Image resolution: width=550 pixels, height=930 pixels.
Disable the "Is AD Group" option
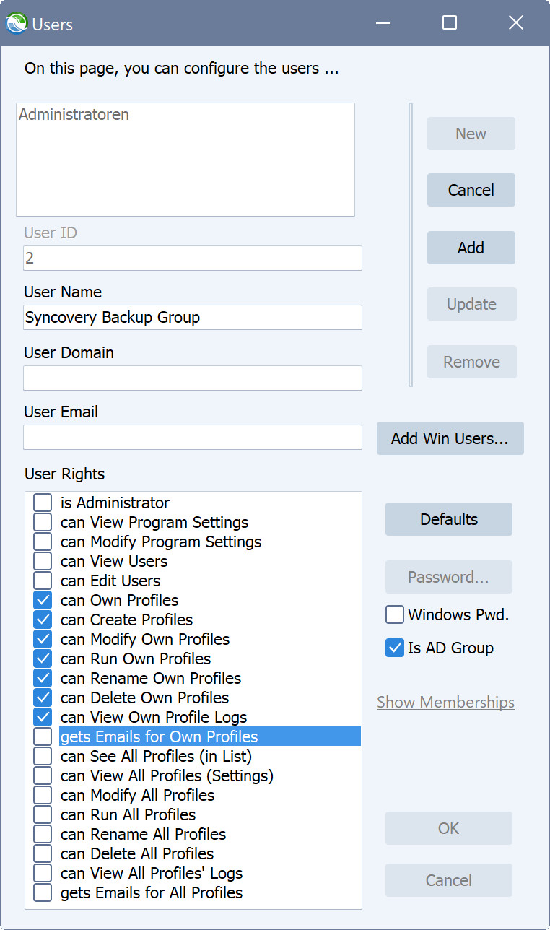[394, 648]
